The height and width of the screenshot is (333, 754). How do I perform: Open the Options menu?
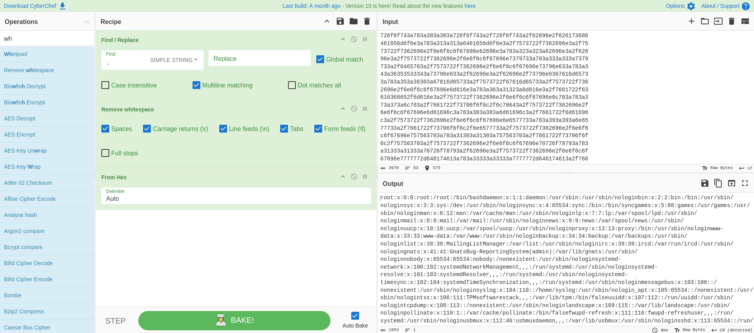(680, 6)
